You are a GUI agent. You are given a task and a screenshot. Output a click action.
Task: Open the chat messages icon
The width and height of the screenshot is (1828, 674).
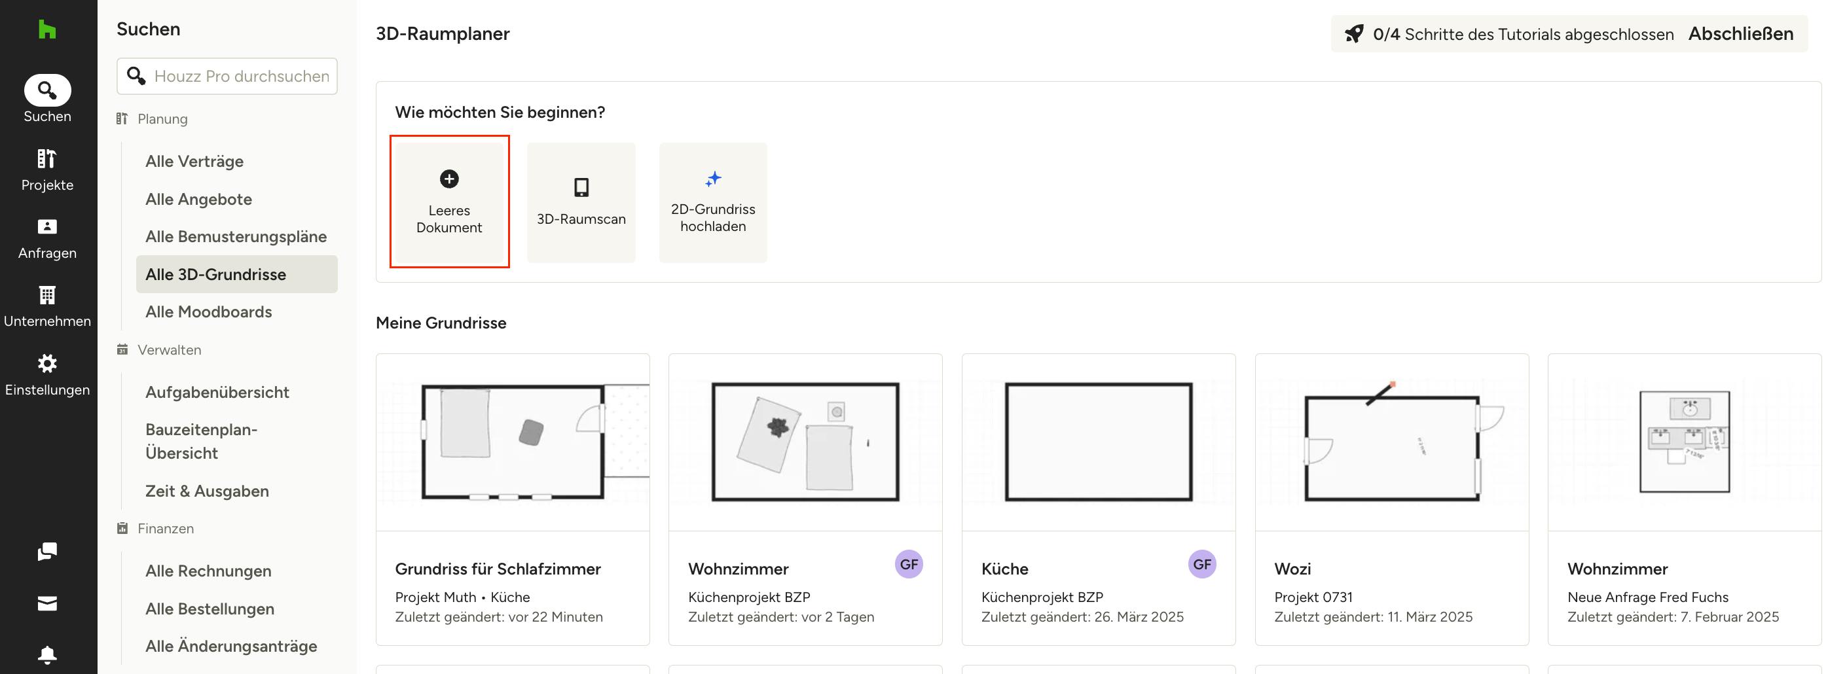(x=47, y=551)
